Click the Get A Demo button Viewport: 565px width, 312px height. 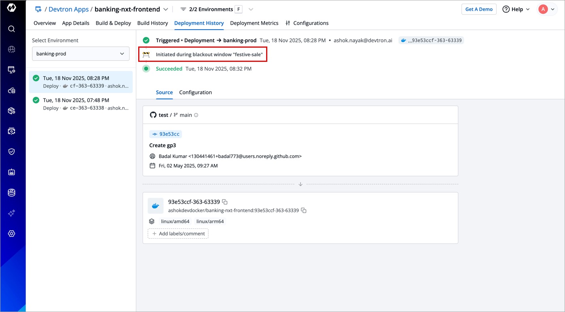point(479,9)
